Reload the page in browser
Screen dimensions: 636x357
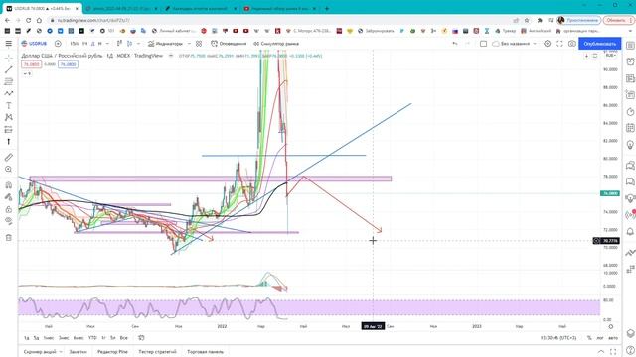click(x=29, y=20)
